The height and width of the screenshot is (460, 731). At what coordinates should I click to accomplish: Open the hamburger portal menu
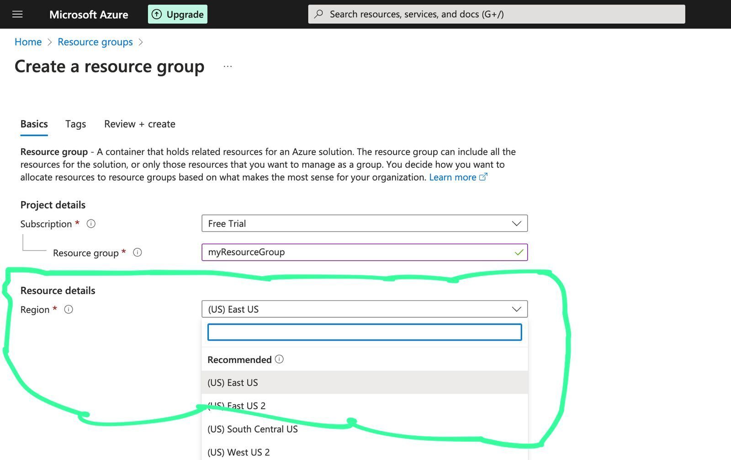(17, 14)
